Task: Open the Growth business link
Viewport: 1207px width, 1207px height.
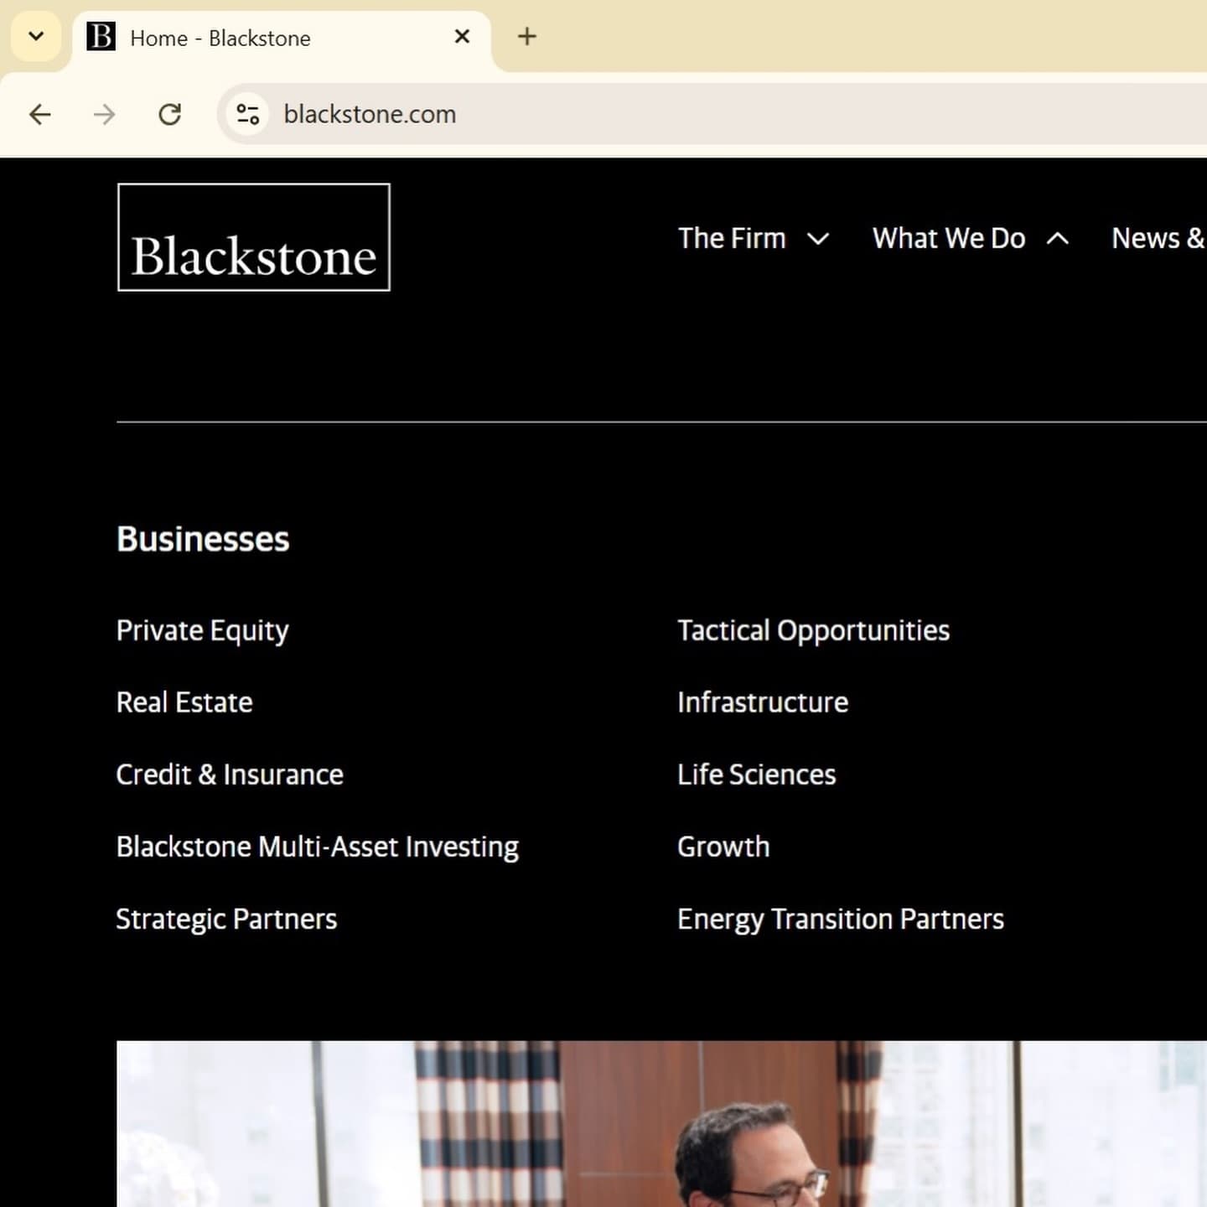Action: point(723,847)
